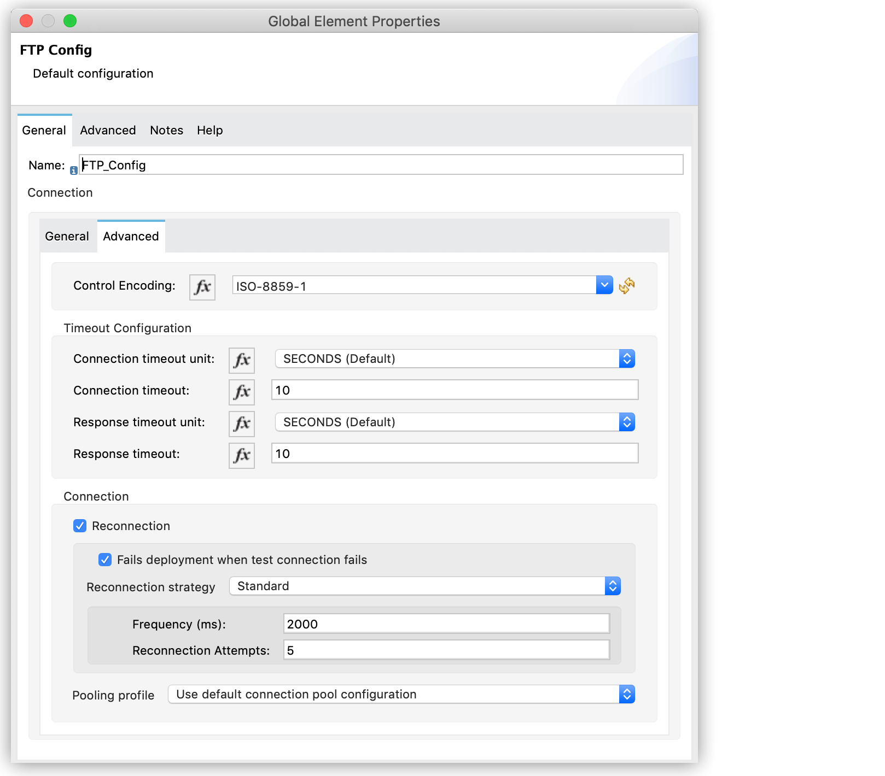The image size is (885, 776).
Task: Switch to the top-level Advanced tab
Action: point(108,130)
